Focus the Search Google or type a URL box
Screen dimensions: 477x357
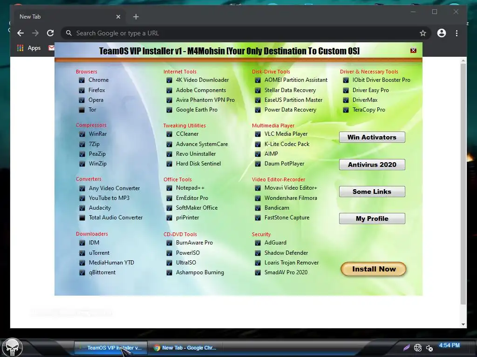(245, 33)
